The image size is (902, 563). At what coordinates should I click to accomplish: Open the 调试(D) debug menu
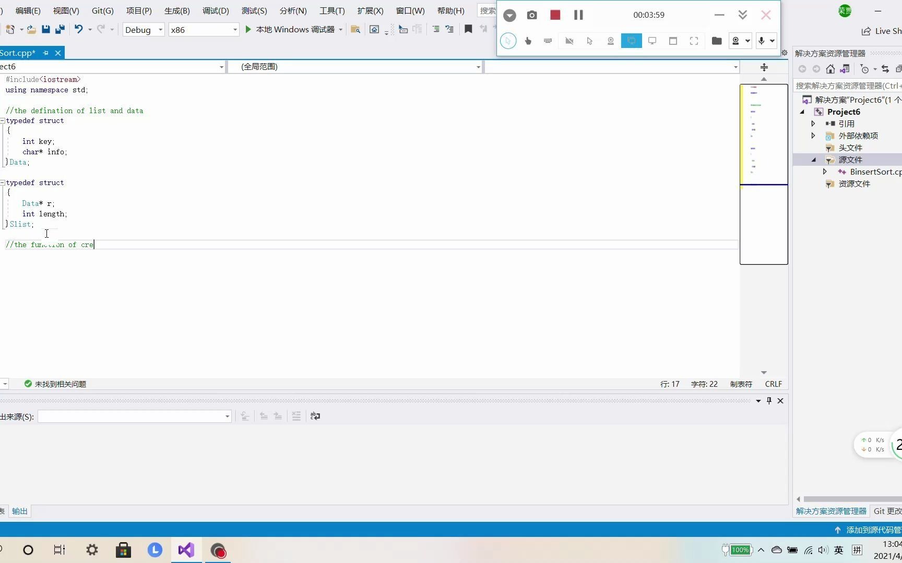pos(216,10)
